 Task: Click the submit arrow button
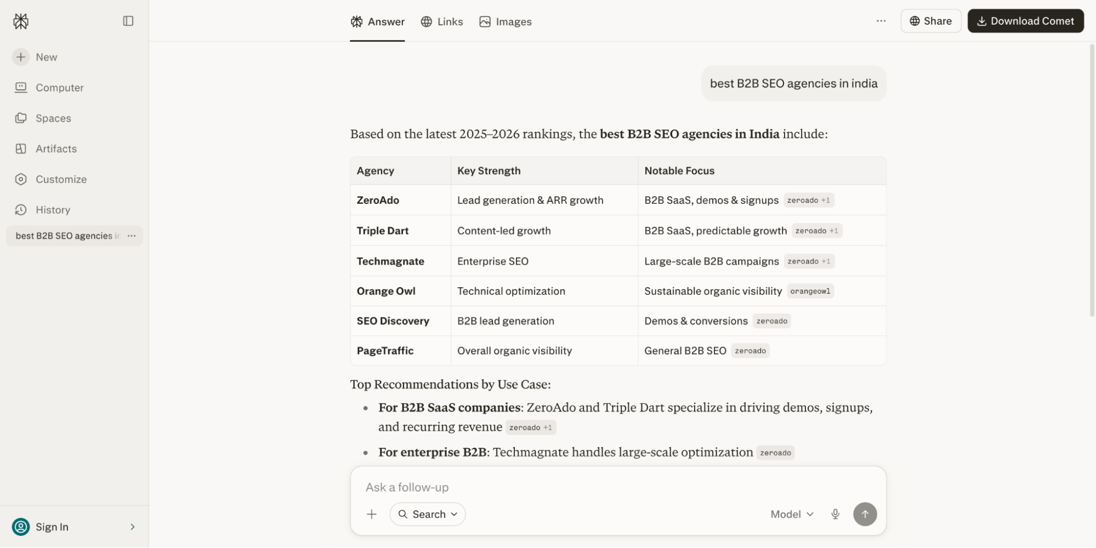point(865,515)
